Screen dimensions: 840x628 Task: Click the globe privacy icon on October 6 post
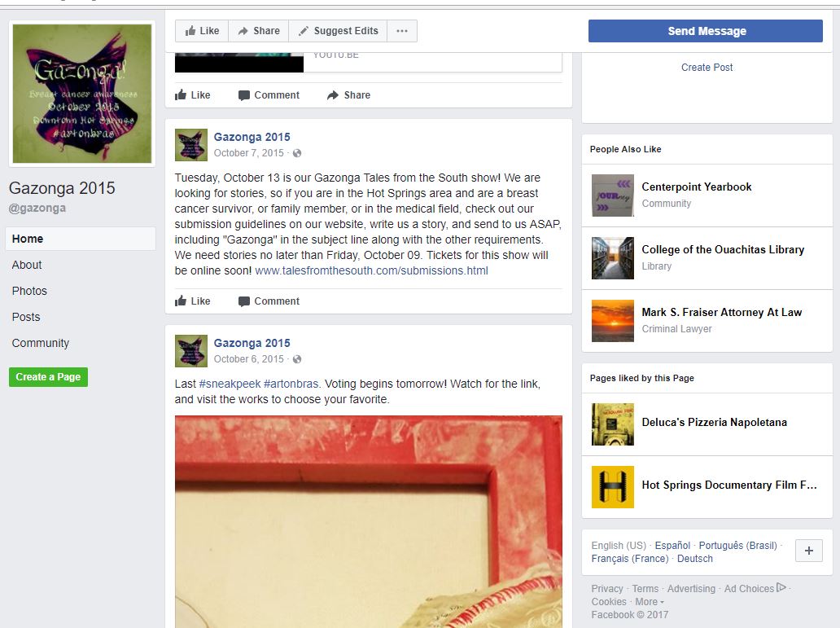coord(297,358)
